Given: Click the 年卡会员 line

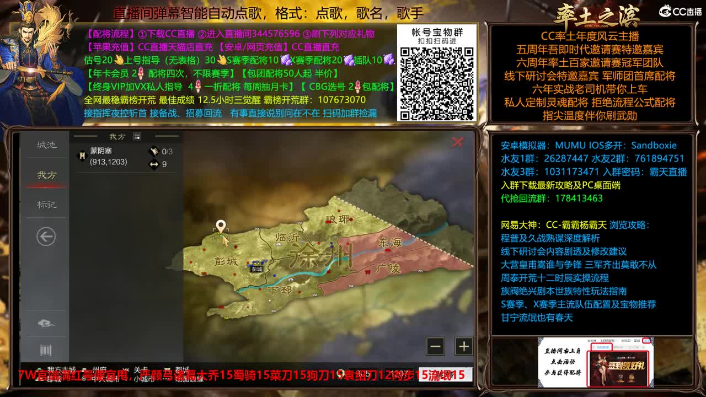Looking at the screenshot, I should (x=212, y=73).
